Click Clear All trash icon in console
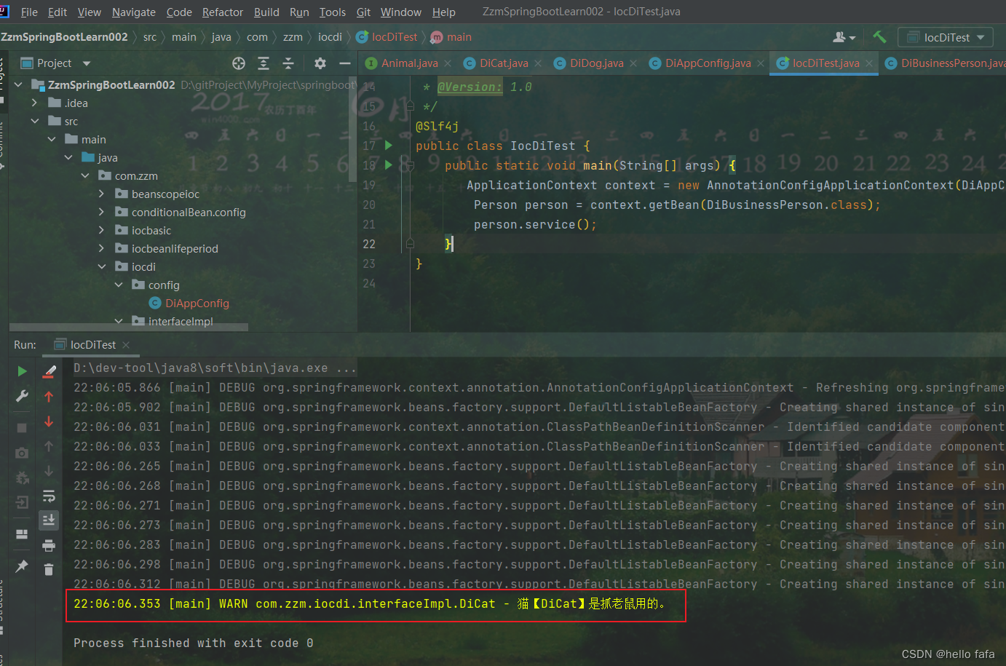The width and height of the screenshot is (1006, 666). 49,570
